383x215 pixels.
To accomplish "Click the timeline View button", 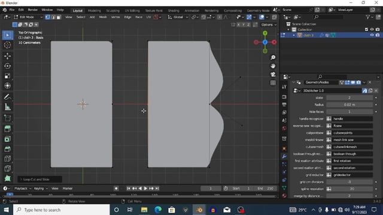I will pos(55,189).
